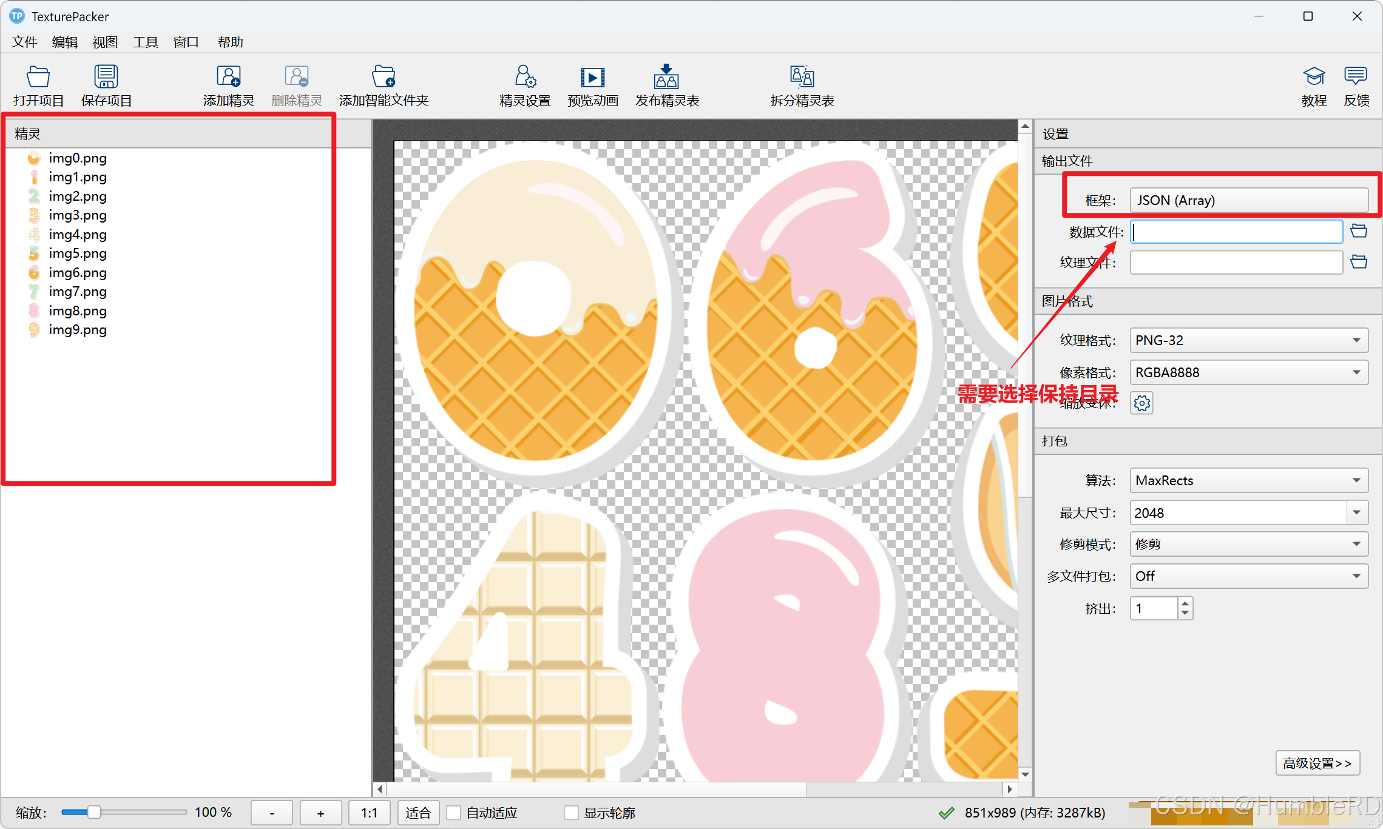The height and width of the screenshot is (829, 1383).
Task: Click the 高级设置>> button
Action: click(x=1317, y=763)
